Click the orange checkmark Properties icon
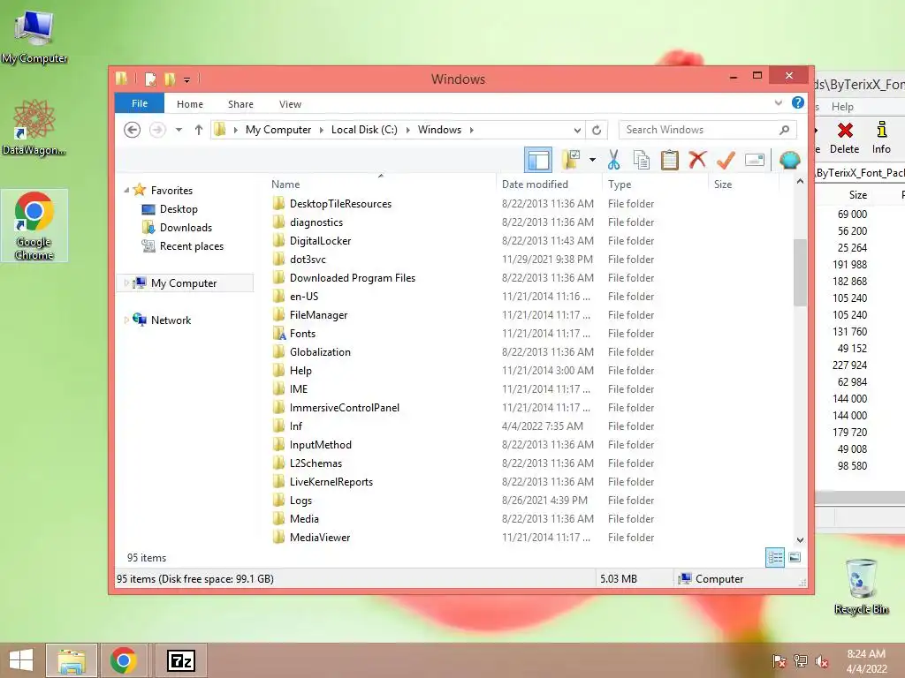Screen dimensions: 905x678 726,160
